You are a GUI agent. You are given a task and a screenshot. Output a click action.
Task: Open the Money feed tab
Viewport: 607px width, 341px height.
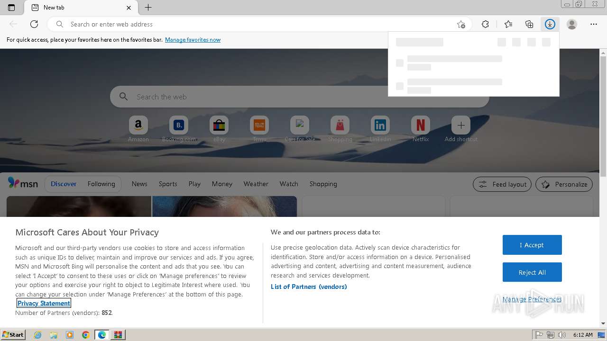(222, 184)
